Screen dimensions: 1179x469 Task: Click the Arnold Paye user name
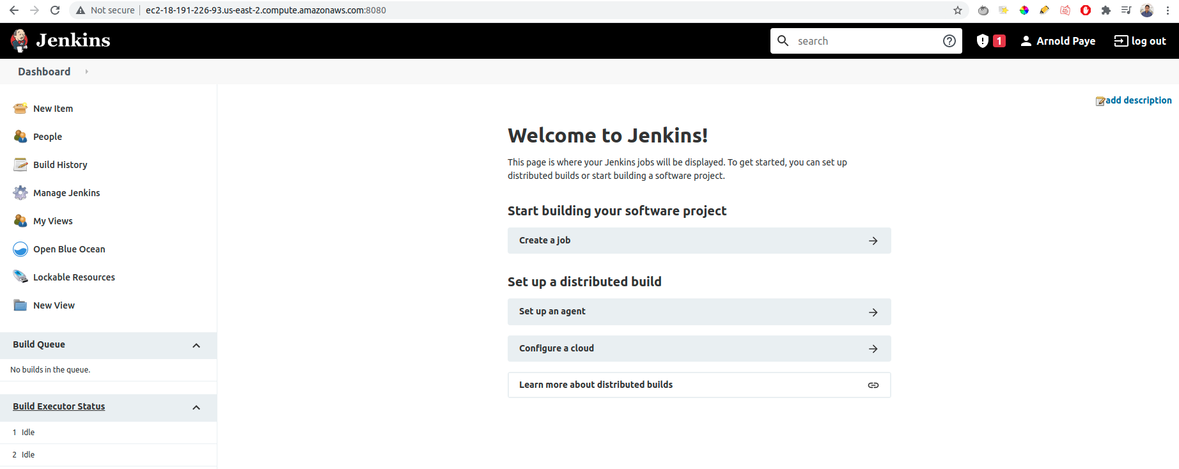1066,41
